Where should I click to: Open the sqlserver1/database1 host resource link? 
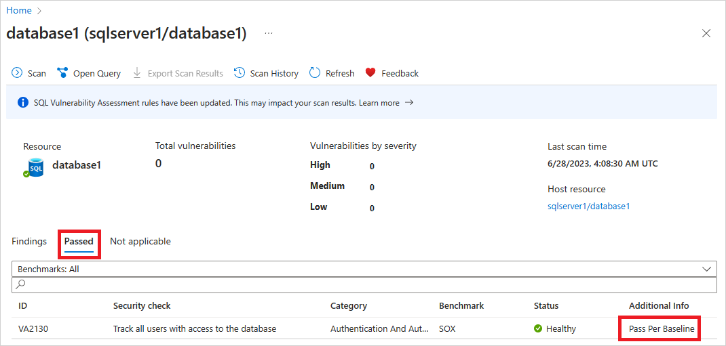tap(588, 207)
